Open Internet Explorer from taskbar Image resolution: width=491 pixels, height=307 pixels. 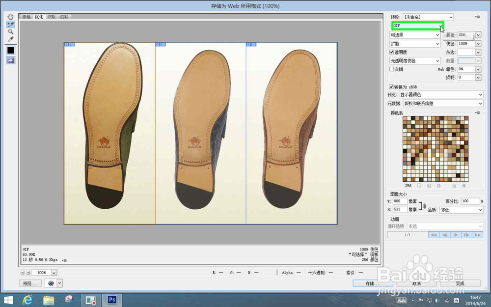point(27,300)
